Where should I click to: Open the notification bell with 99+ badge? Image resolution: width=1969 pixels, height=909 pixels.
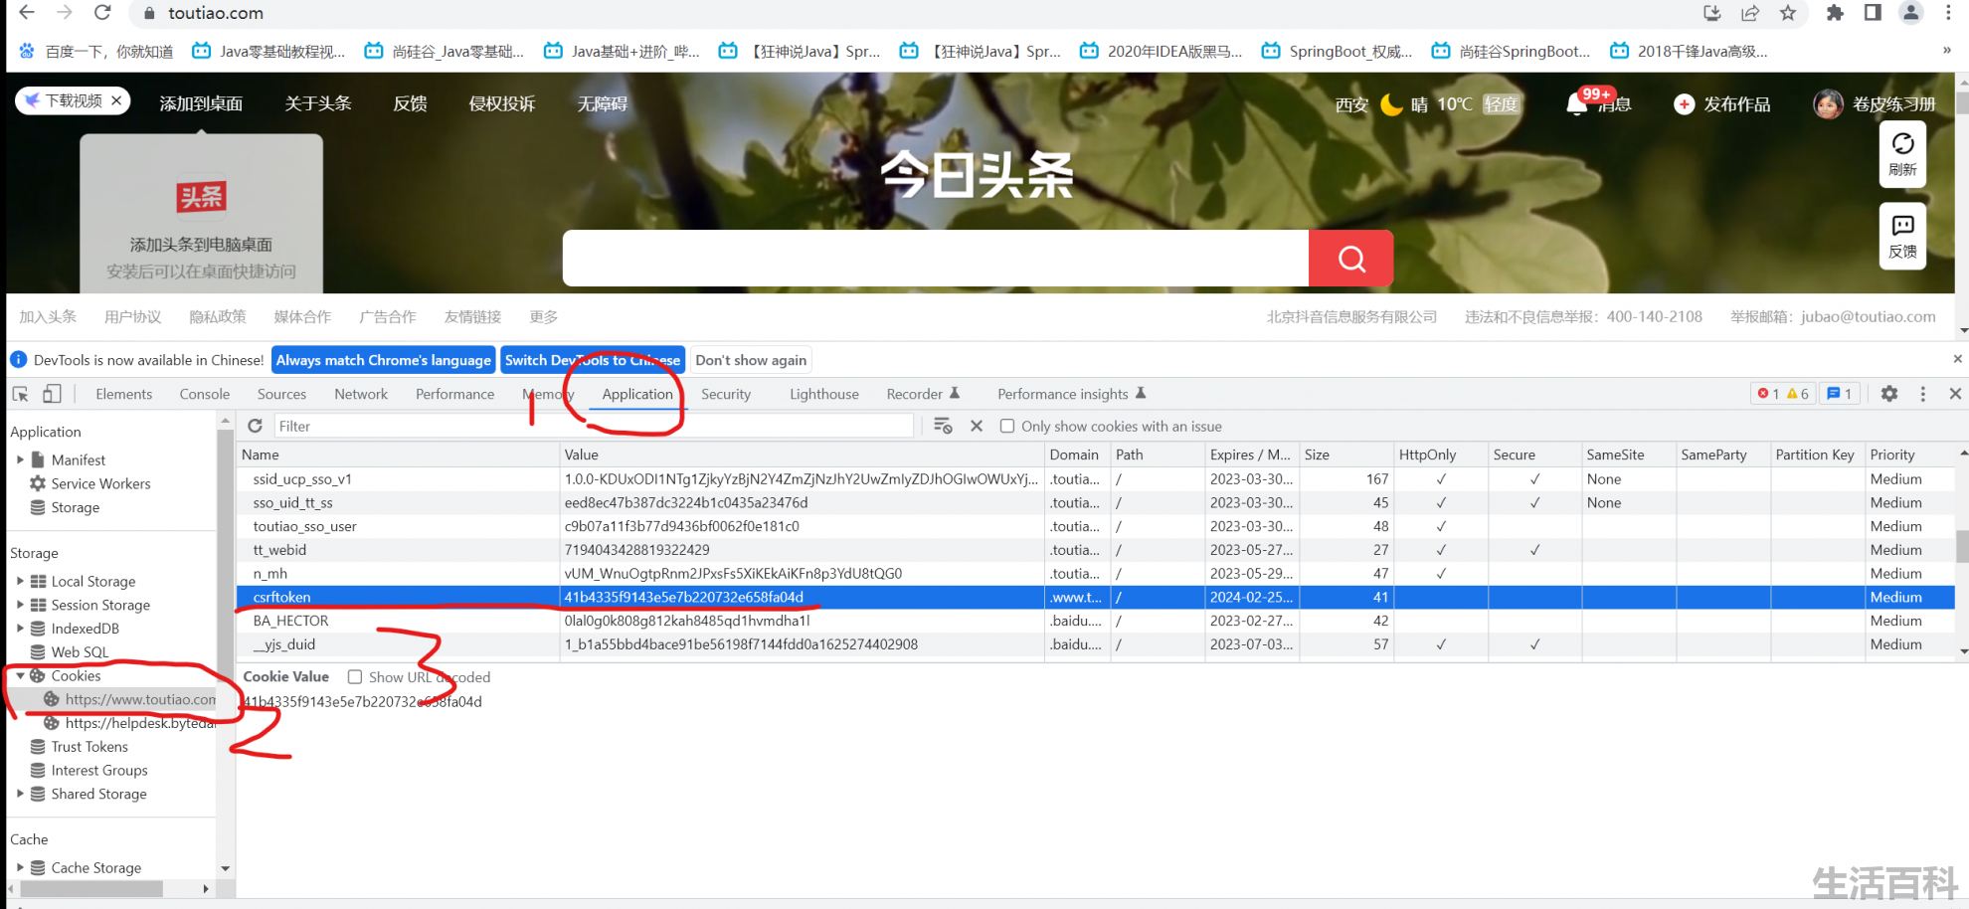click(1577, 104)
